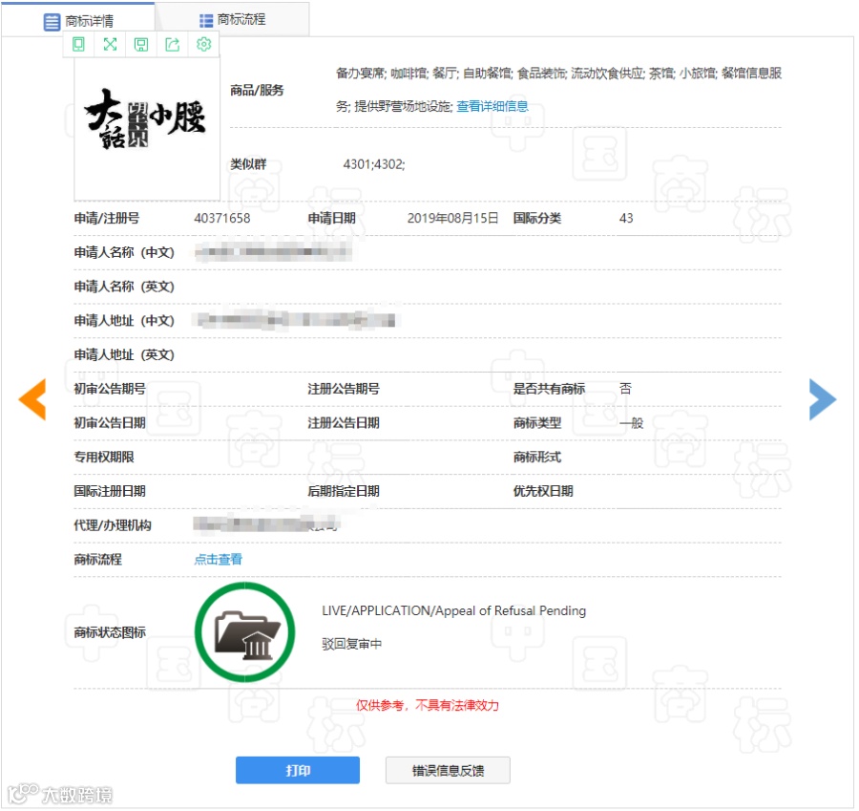
Task: Select the LIVE/APPLICATION/Appeal of Refusal Pending text
Action: pyautogui.click(x=453, y=610)
